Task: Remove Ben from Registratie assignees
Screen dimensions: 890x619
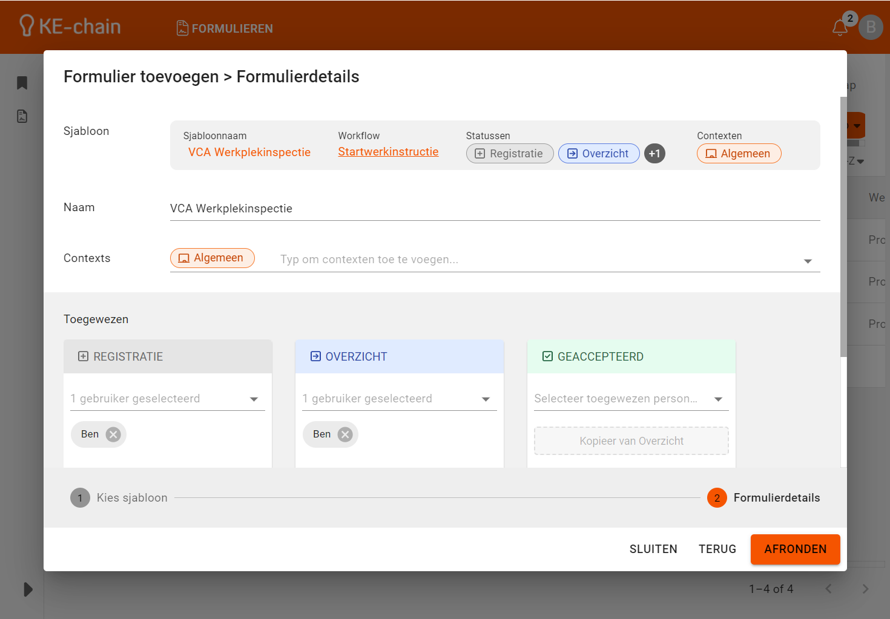Action: click(x=113, y=434)
